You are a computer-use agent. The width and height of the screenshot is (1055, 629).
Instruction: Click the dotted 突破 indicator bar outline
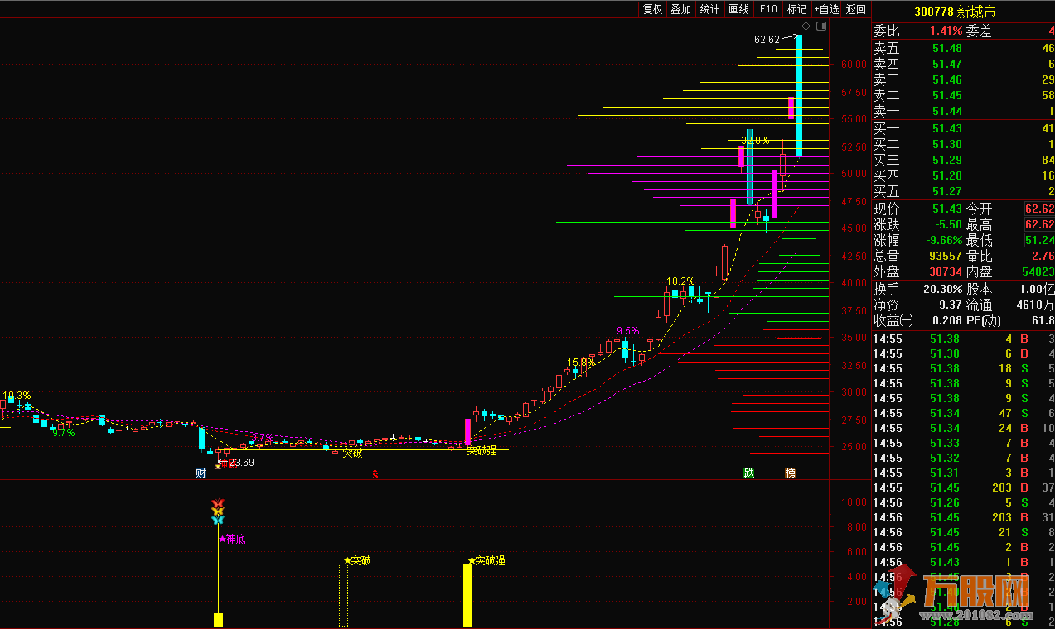click(x=344, y=594)
